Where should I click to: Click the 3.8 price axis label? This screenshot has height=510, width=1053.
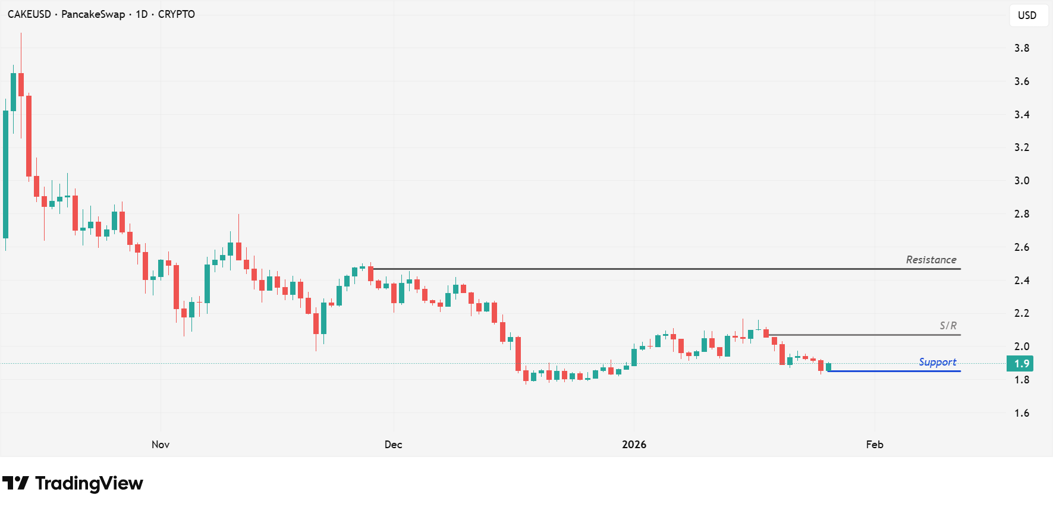click(x=1021, y=48)
